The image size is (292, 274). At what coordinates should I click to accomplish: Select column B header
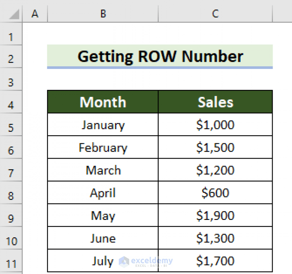103,14
